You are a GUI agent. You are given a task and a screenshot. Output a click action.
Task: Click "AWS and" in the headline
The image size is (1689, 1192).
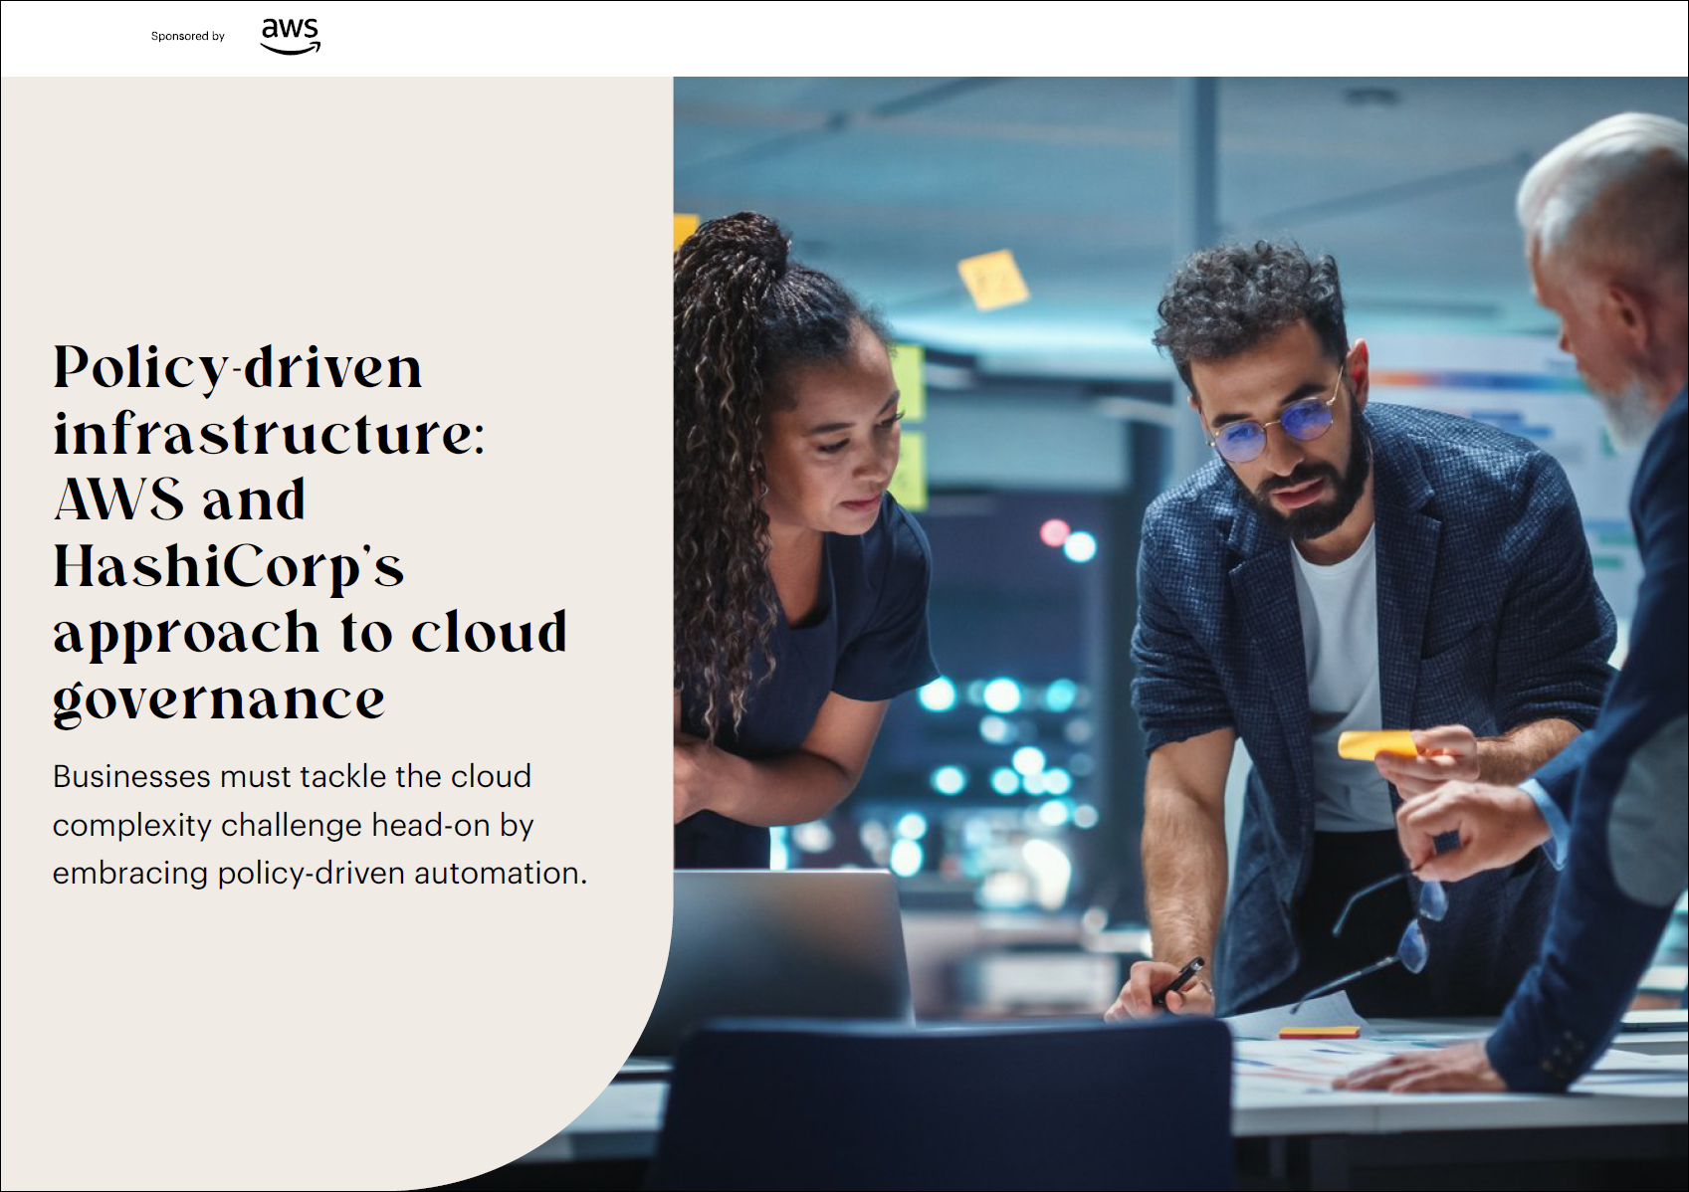179,500
